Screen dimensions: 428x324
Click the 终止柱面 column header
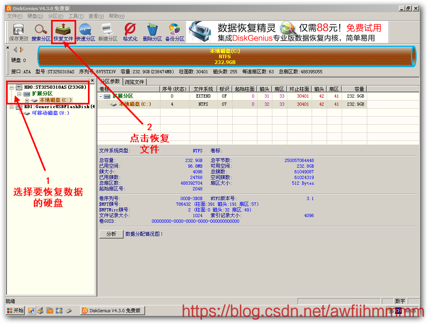coord(300,89)
